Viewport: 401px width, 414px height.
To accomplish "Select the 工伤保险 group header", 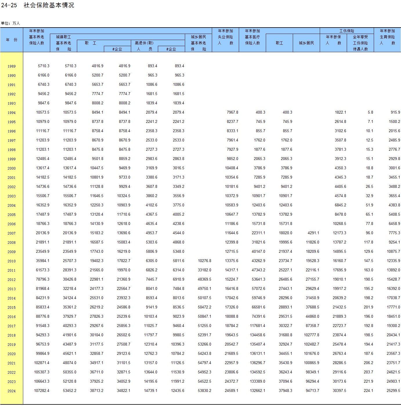I will [x=347, y=31].
